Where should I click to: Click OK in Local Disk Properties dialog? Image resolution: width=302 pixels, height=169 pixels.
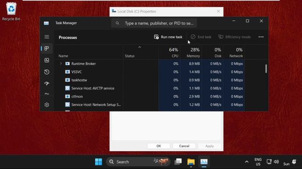pyautogui.click(x=159, y=146)
